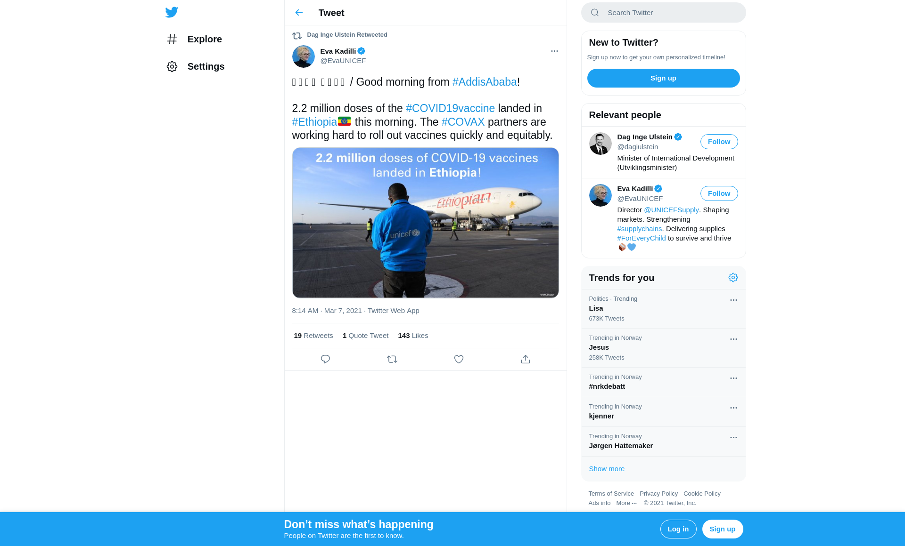The width and height of the screenshot is (905, 546).
Task: Share the tweet via share icon
Action: pyautogui.click(x=526, y=359)
